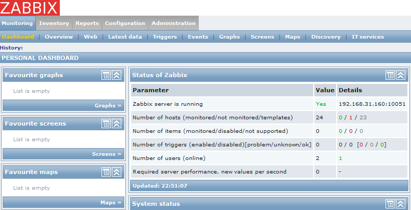
Task: Click the Value column header
Action: (325, 90)
